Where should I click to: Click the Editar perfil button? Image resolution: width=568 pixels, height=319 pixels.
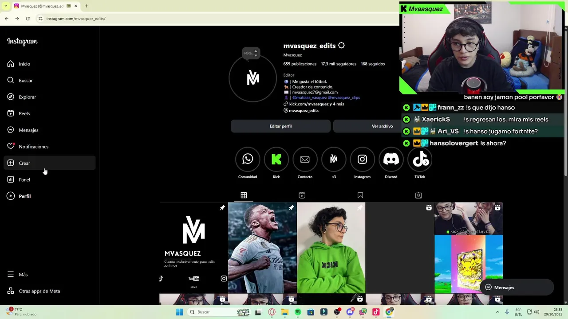pyautogui.click(x=280, y=126)
